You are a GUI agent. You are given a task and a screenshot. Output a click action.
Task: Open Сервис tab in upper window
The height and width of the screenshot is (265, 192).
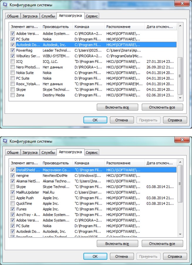pos(92,16)
